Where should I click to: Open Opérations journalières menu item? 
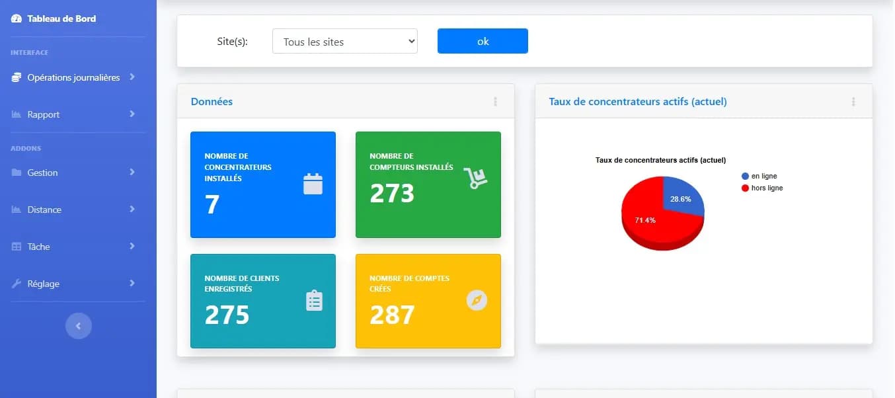tap(78, 77)
